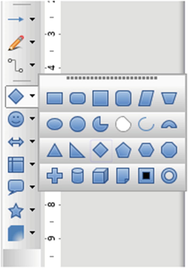This screenshot has width=188, height=268.
Task: Select the Right Triangle shape
Action: click(x=77, y=150)
